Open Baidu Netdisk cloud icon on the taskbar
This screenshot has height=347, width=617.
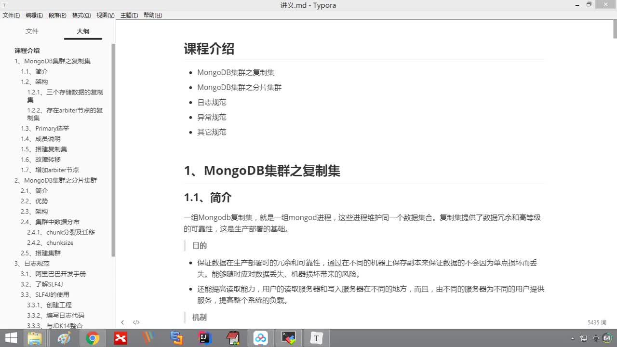pyautogui.click(x=261, y=338)
